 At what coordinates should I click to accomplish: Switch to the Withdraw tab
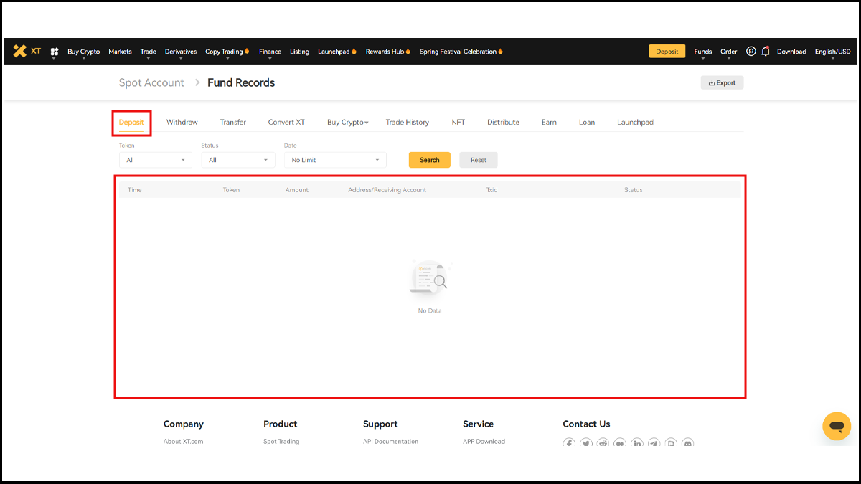coord(182,123)
